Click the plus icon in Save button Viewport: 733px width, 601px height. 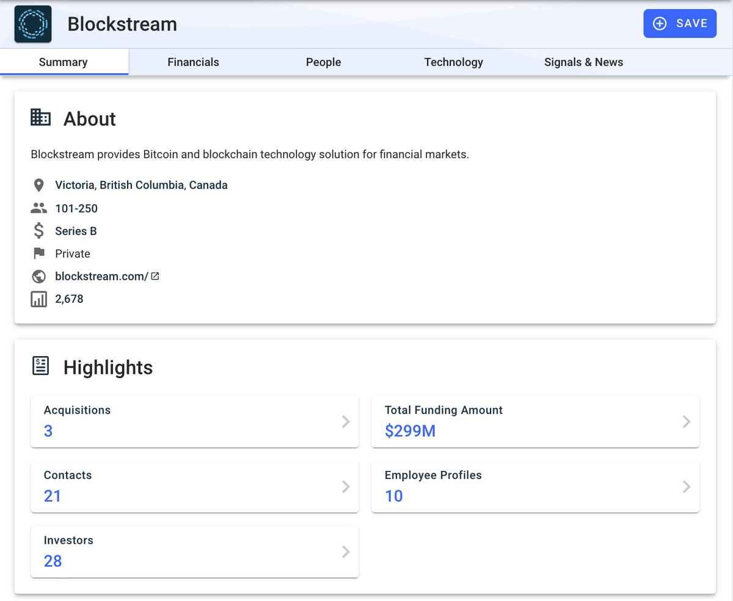coord(660,24)
